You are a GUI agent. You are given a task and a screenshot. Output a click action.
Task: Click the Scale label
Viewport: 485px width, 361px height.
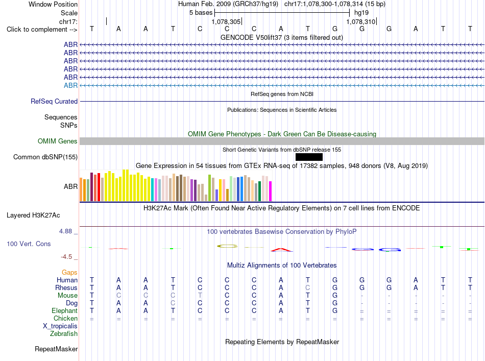69,13
